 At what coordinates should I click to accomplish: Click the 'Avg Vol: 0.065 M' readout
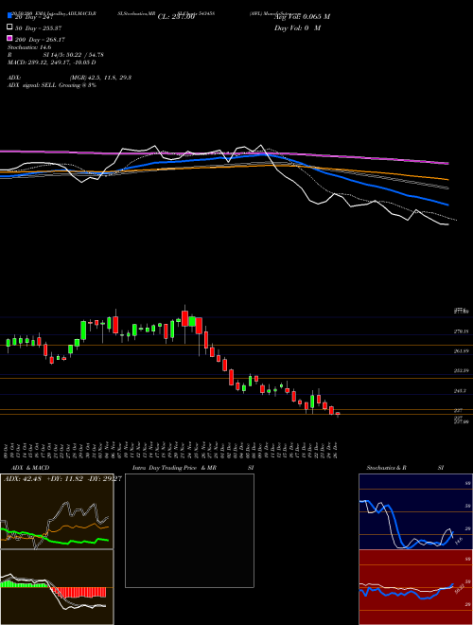(x=302, y=17)
